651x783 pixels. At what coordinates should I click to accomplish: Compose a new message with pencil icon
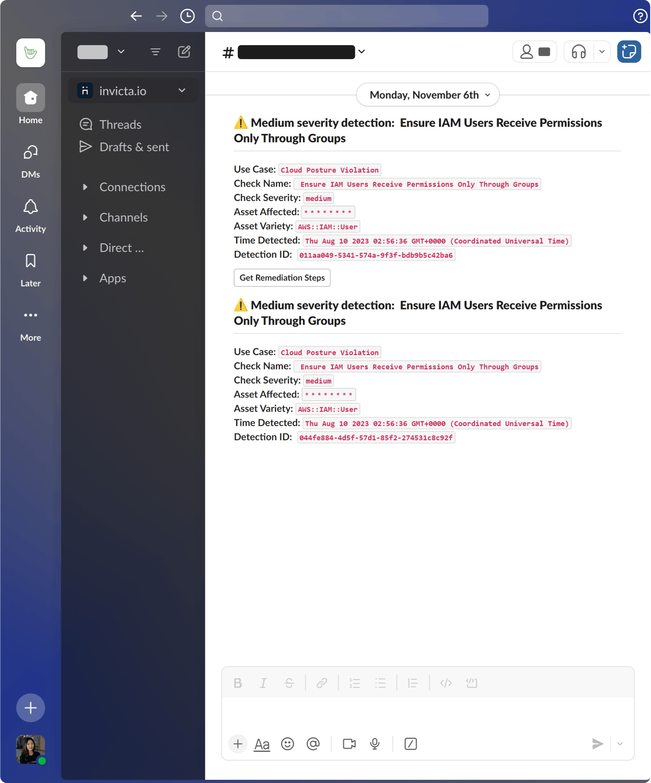point(184,52)
